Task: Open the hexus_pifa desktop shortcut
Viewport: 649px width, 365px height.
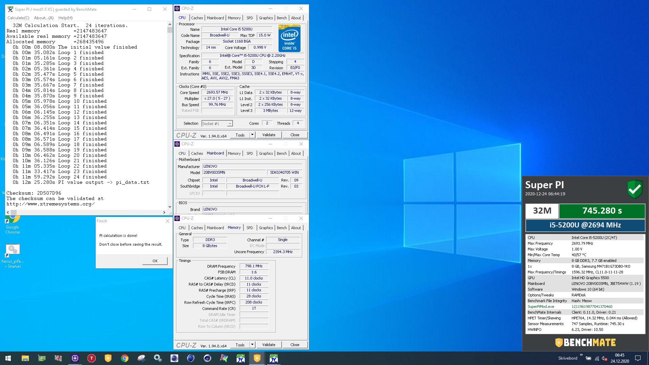Action: 13,256
